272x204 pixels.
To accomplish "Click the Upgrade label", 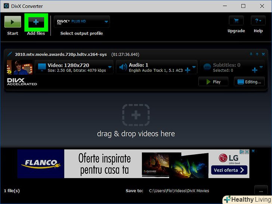I will point(236,31).
